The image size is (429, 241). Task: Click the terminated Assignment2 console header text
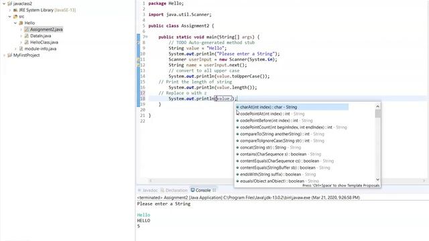point(249,197)
